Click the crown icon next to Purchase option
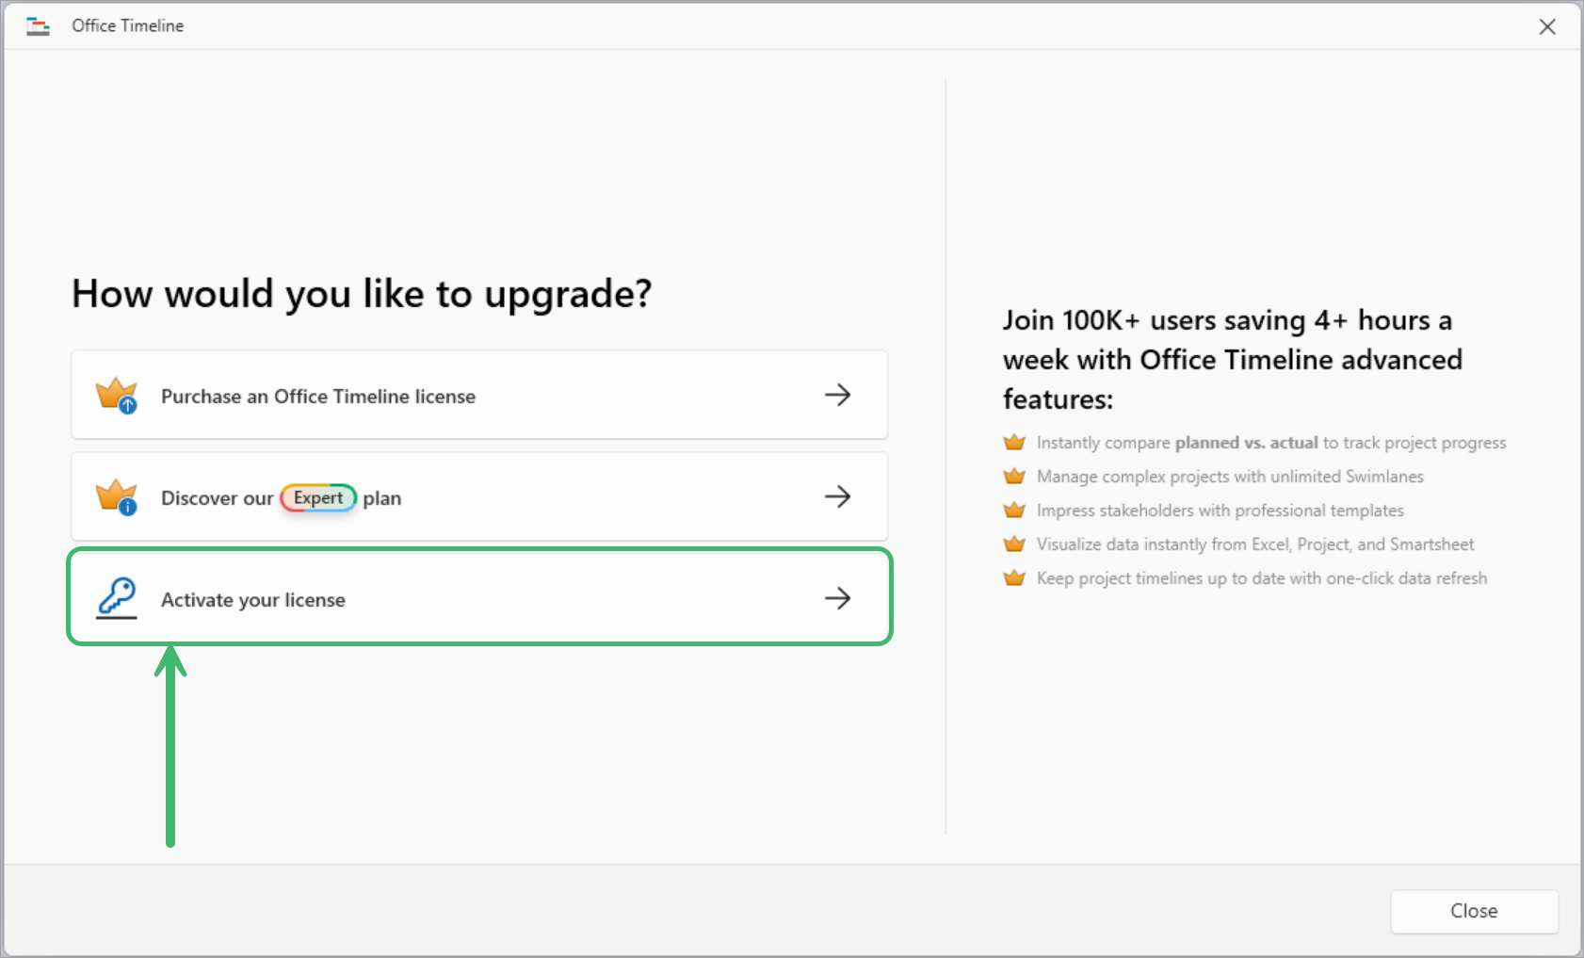Viewport: 1584px width, 958px height. click(115, 395)
